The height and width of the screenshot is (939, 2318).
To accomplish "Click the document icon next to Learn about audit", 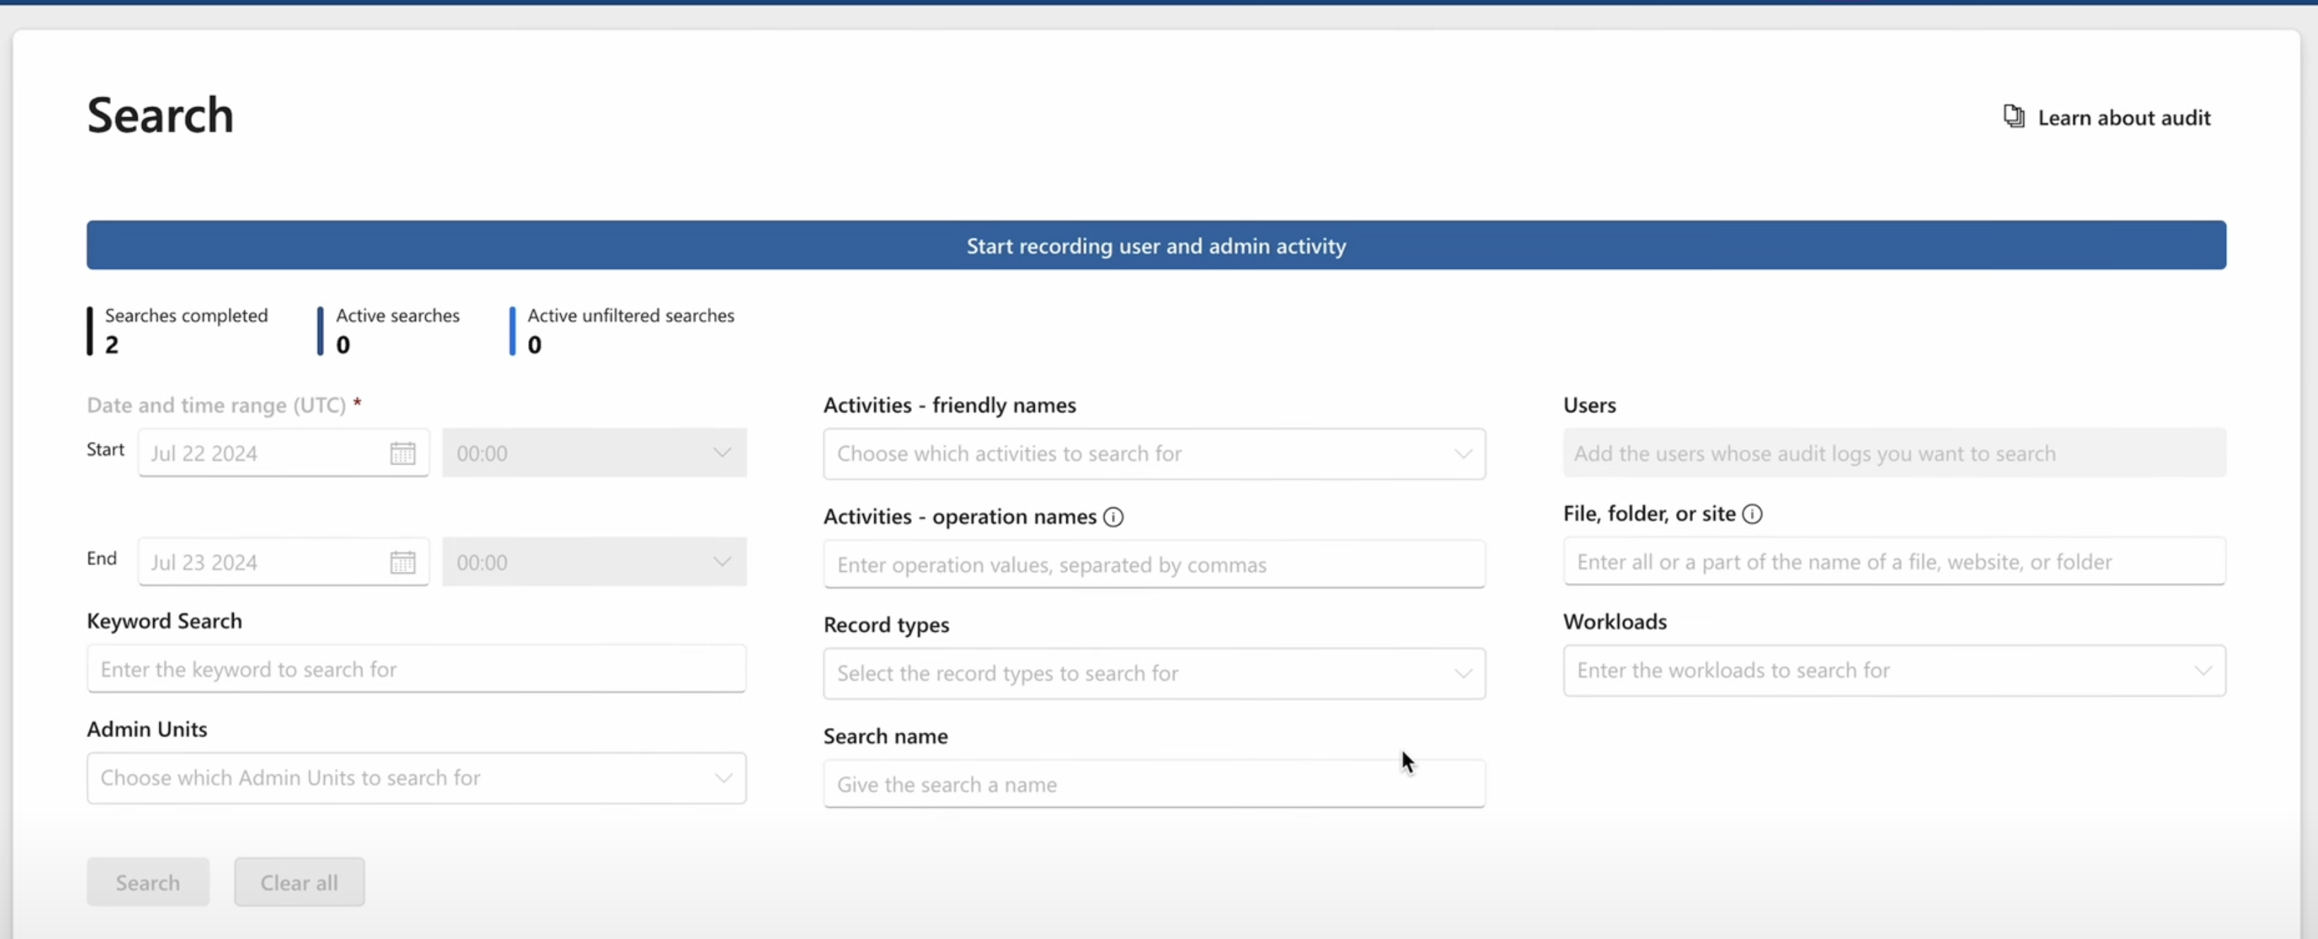I will (2014, 117).
